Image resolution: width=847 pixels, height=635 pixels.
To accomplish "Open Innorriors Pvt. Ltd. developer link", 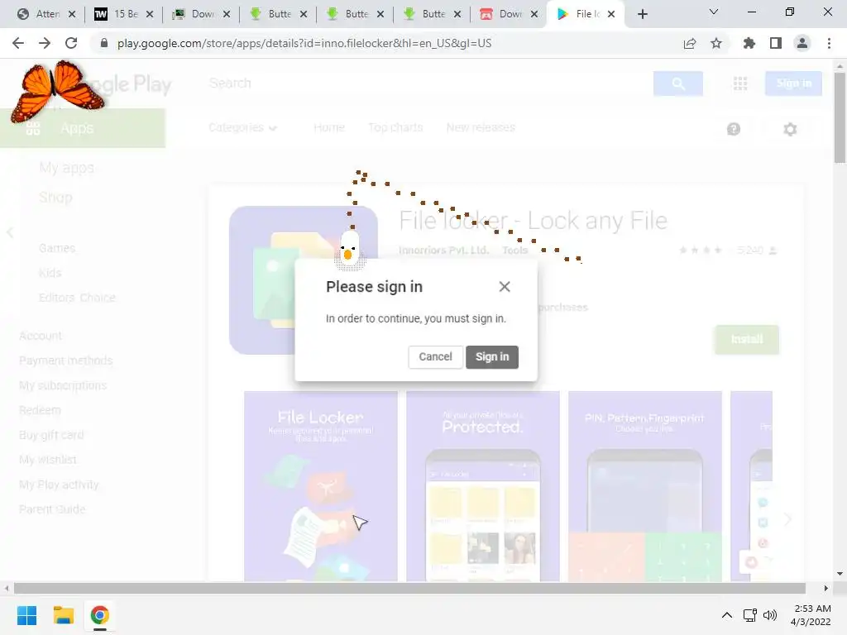I will pyautogui.click(x=443, y=251).
